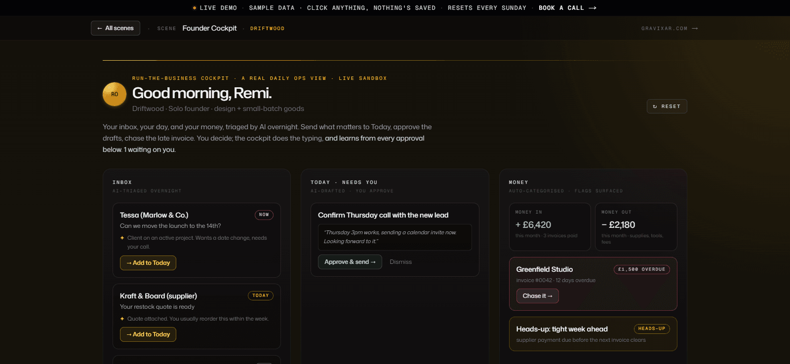Select the Money In card
Viewport: 790px width, 364px height.
(x=550, y=227)
